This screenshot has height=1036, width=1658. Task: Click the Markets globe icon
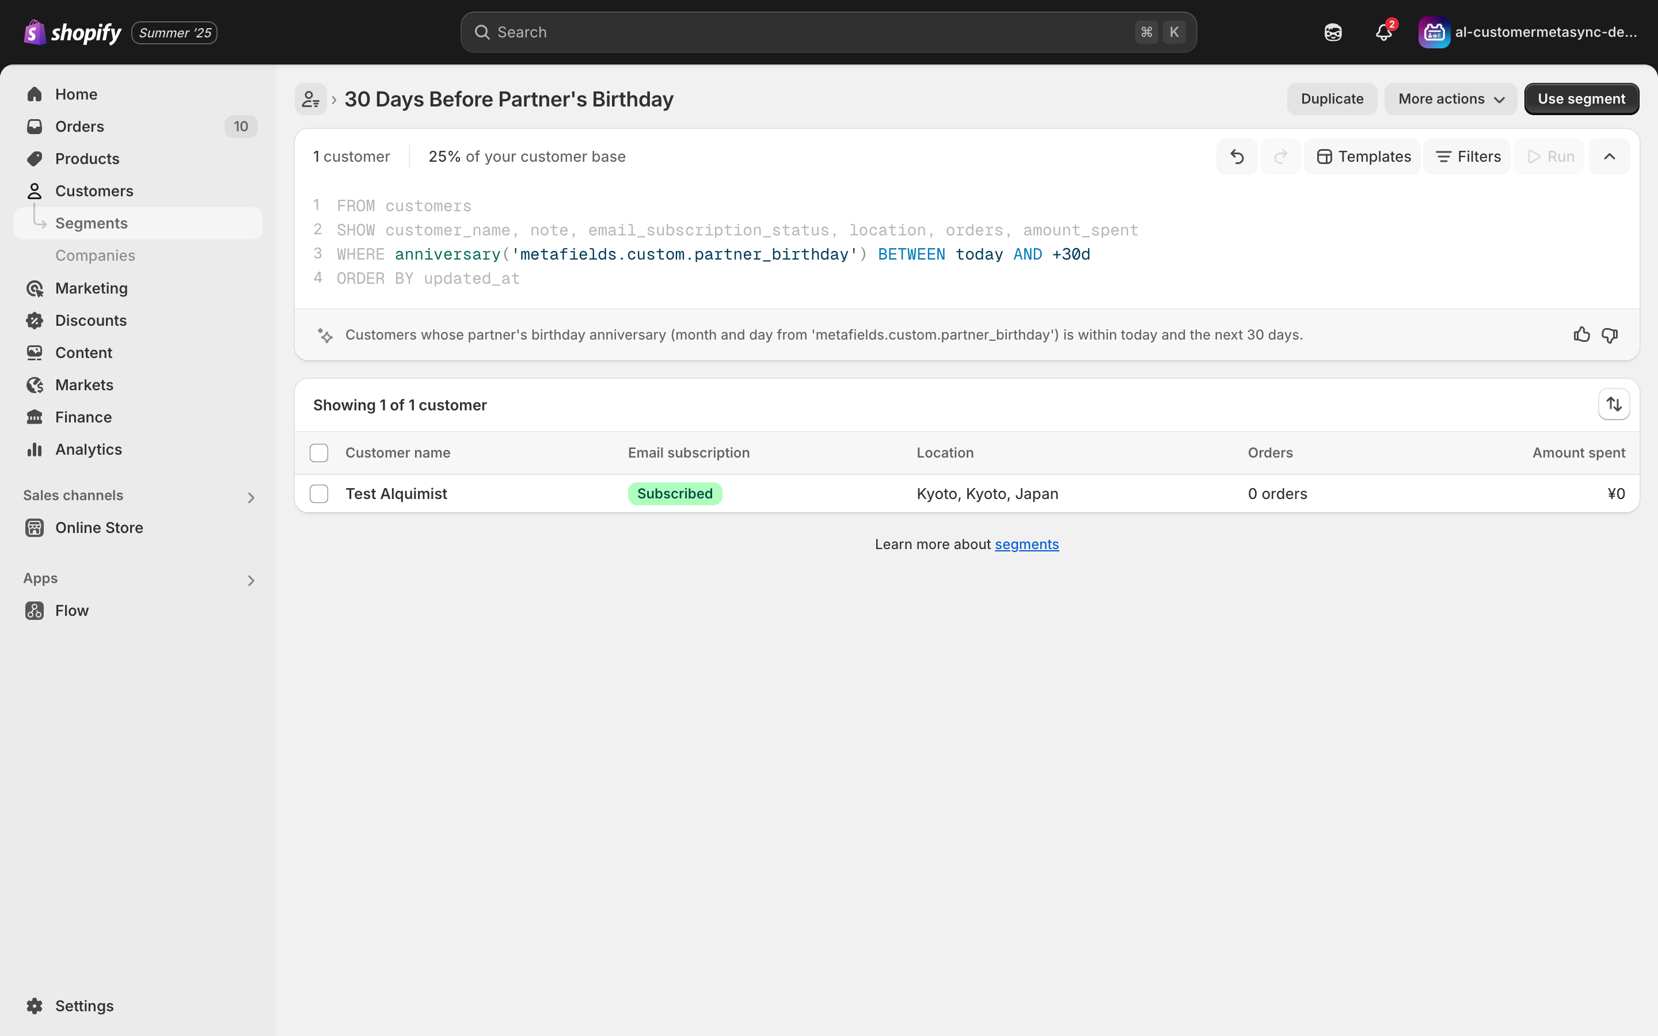tap(35, 384)
